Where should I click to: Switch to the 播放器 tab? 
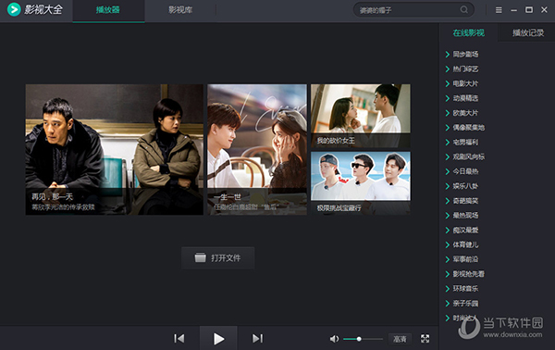click(x=108, y=10)
